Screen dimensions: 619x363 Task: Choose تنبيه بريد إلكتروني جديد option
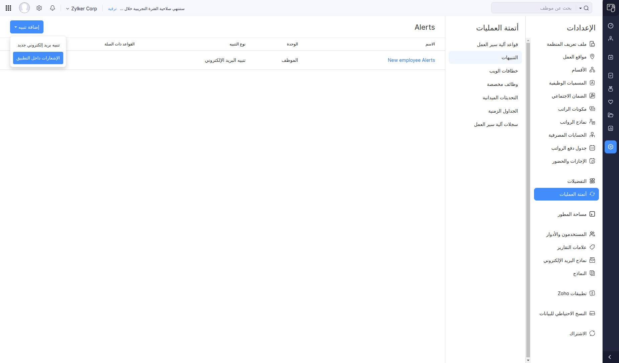click(x=38, y=45)
